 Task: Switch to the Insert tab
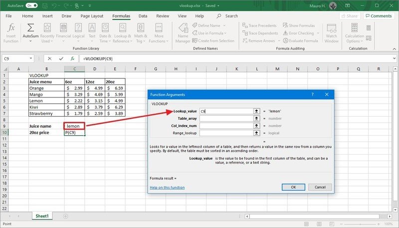[47, 16]
